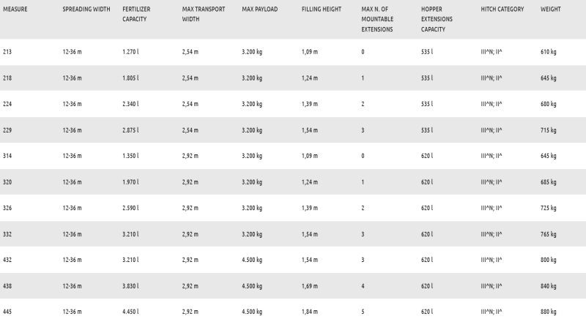The image size is (586, 322).
Task: Click the WEIGHT column header
Action: (x=551, y=9)
